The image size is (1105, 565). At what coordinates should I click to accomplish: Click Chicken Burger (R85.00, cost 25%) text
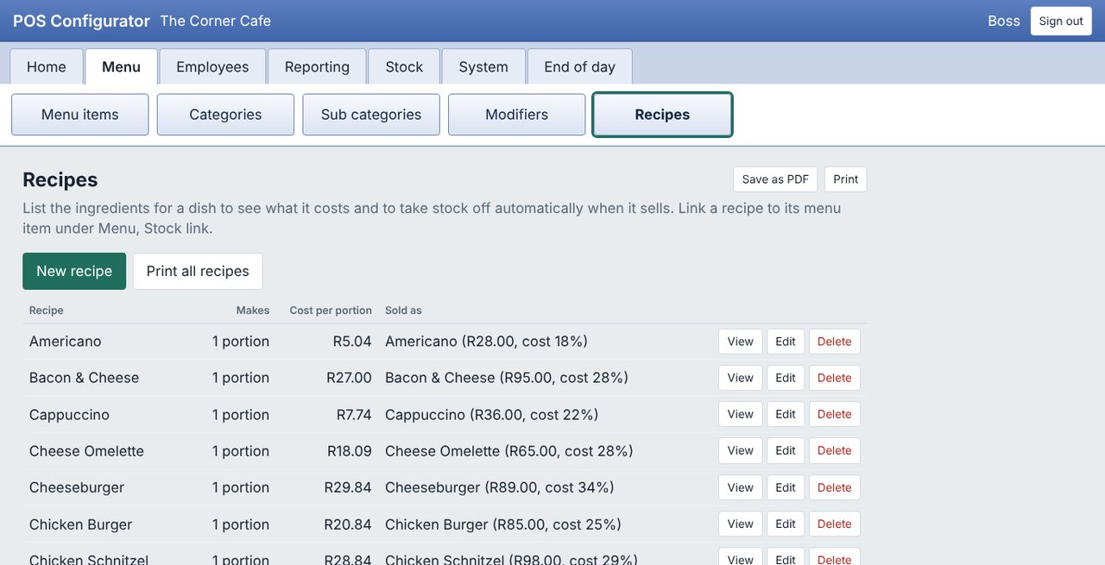503,524
